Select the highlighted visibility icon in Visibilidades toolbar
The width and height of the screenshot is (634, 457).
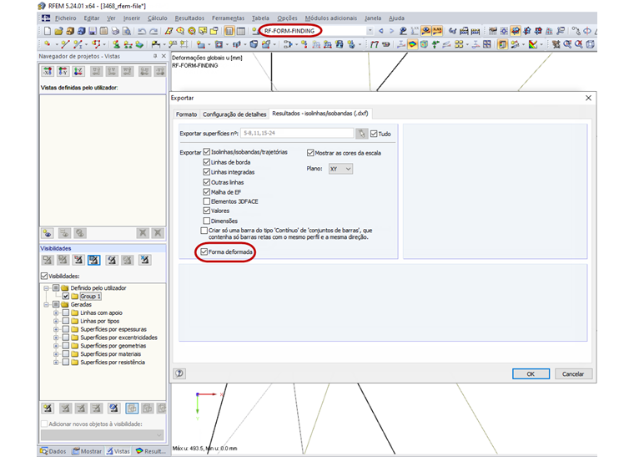tap(93, 260)
